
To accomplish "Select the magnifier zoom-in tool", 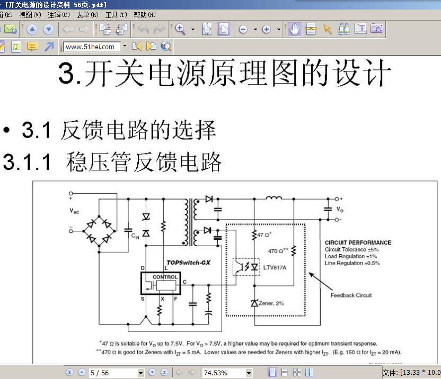I will coord(180,29).
